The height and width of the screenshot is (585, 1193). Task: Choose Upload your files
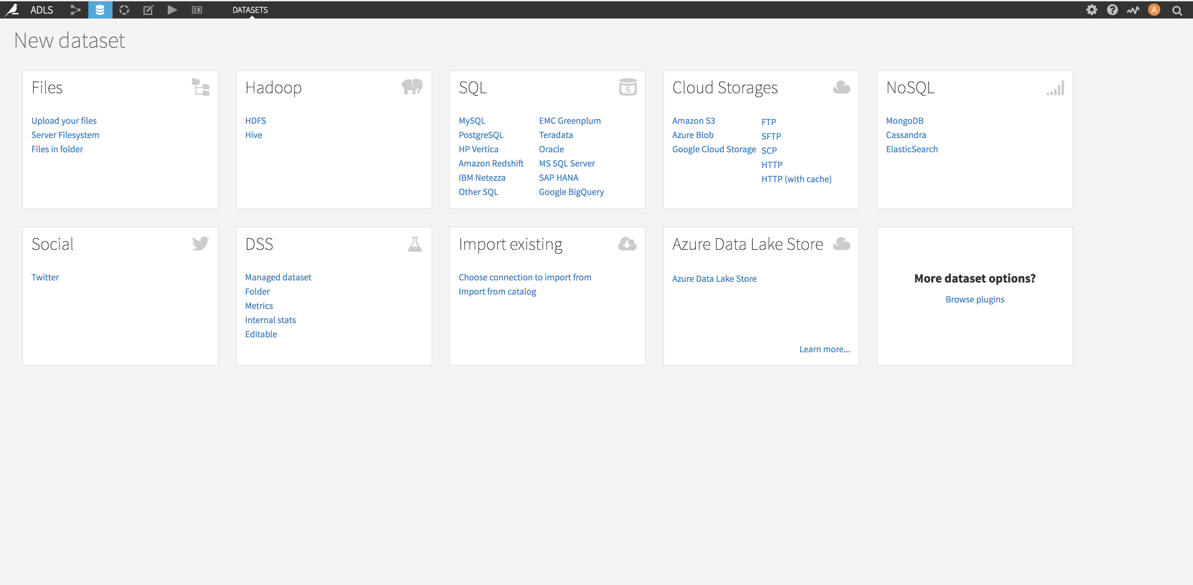click(64, 121)
